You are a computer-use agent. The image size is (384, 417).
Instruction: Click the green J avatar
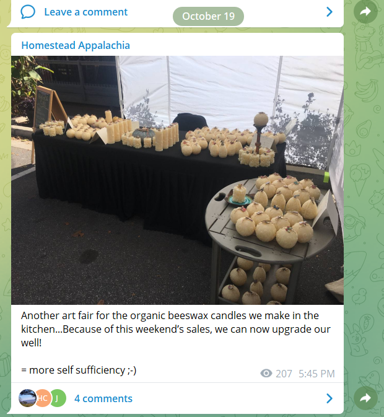pos(58,398)
